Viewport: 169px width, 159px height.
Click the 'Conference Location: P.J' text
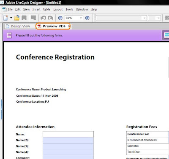pyautogui.click(x=33, y=102)
